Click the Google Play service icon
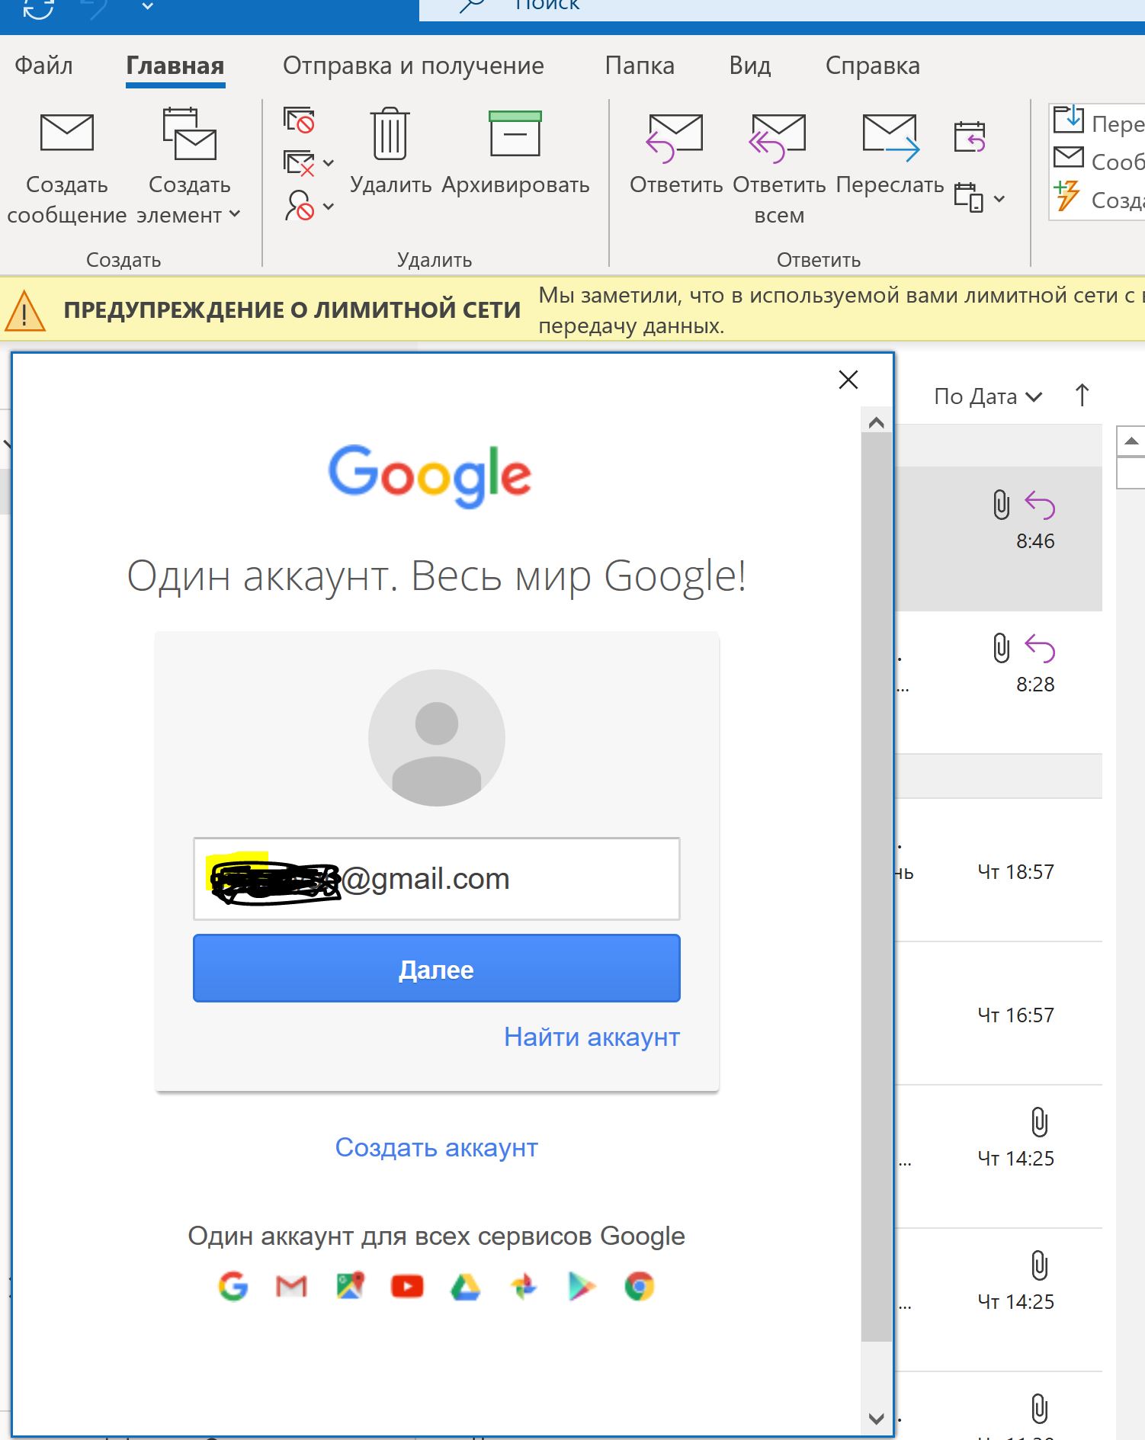This screenshot has height=1440, width=1145. tap(582, 1287)
